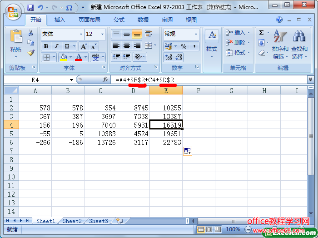Image resolution: width=318 pixels, height=238 pixels.
Task: Expand the formula bar
Action: tap(310, 79)
